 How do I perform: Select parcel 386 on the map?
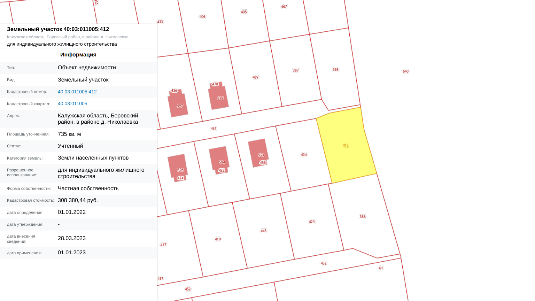tap(363, 217)
